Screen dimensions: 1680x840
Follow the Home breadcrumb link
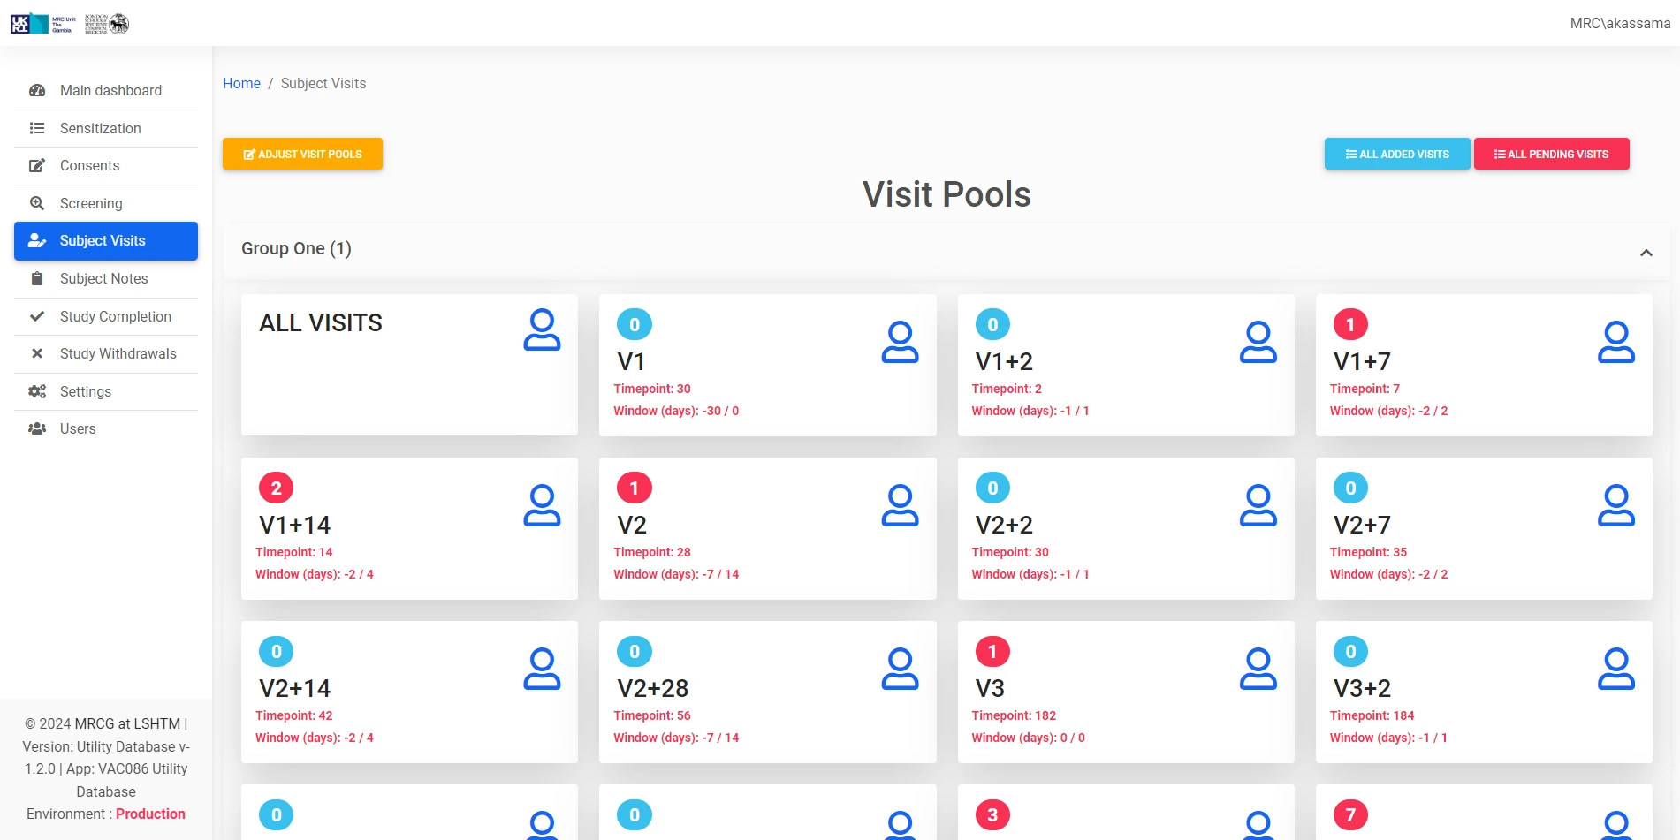[x=241, y=84]
